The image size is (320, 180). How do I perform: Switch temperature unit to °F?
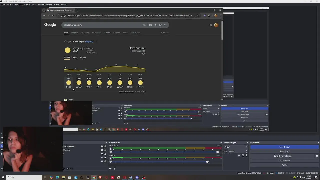point(84,49)
